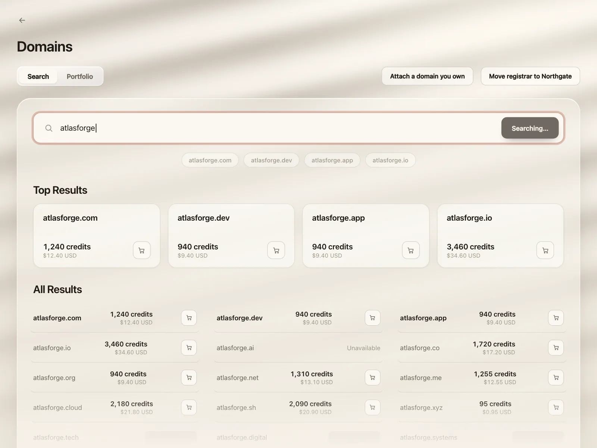597x448 pixels.
Task: Click the 1,255 credits price text
Action: (x=495, y=374)
